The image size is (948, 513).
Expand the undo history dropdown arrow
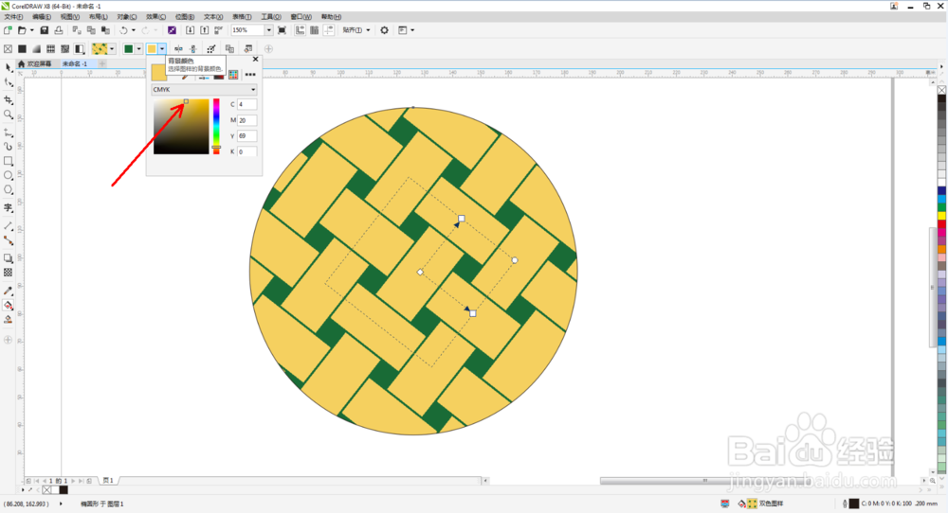coord(133,30)
